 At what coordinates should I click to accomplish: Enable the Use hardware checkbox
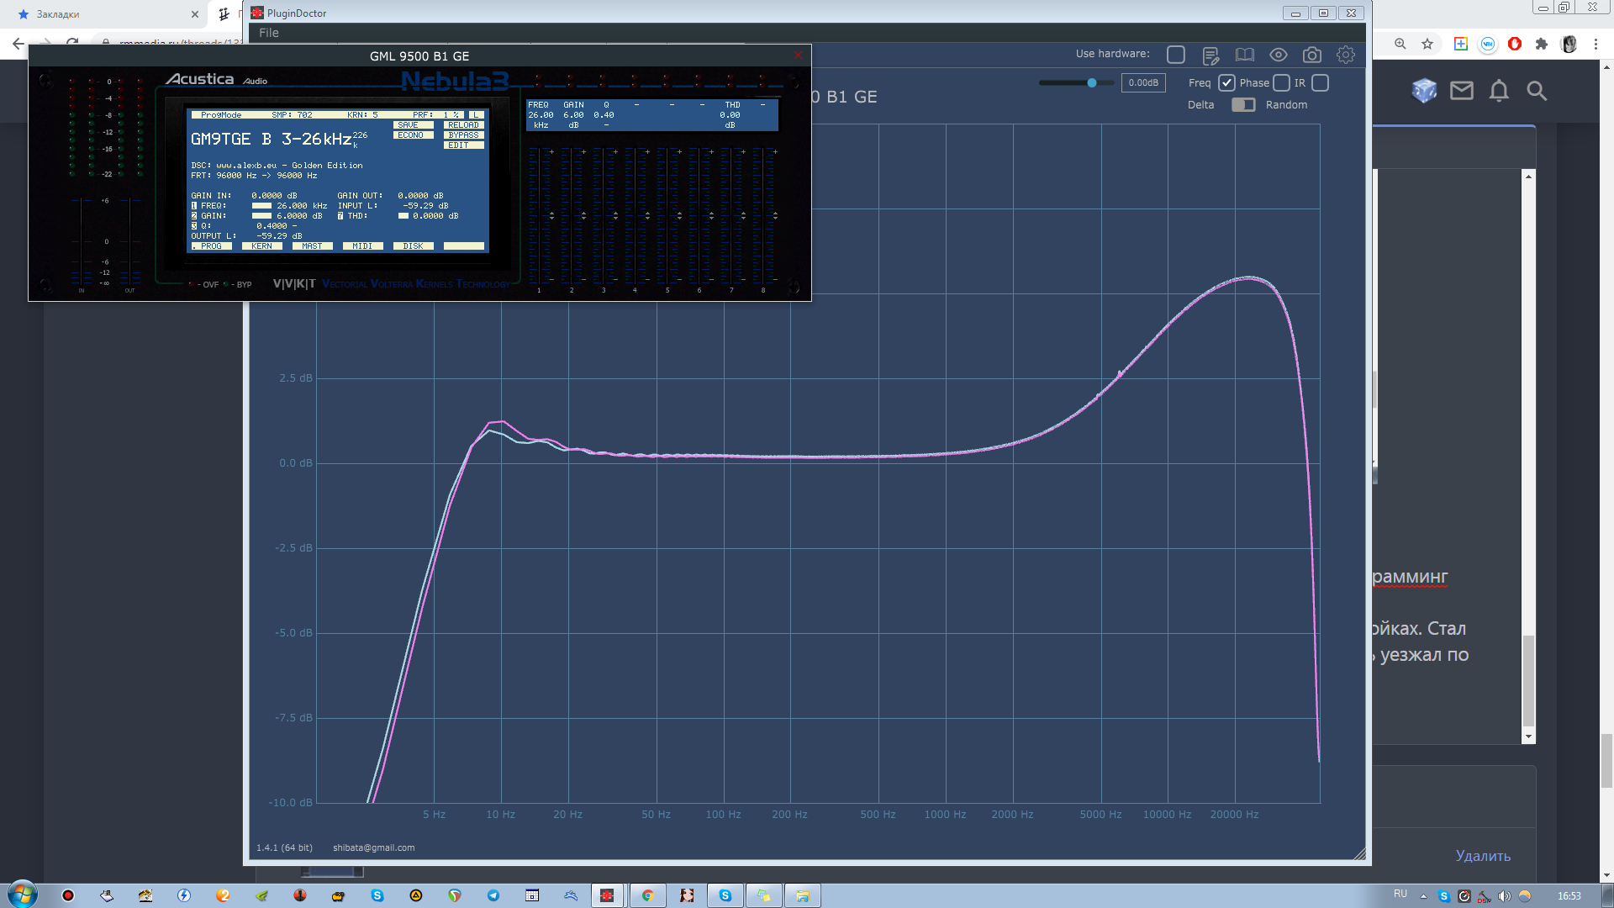(x=1175, y=55)
